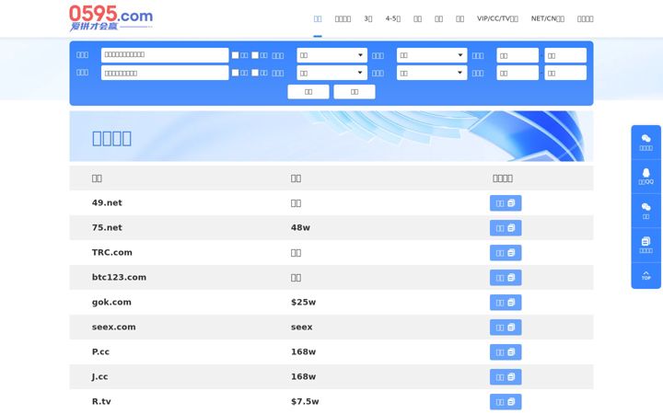Screen dimensions: 663x414
Task: Click the 48w price for 75.net
Action: point(300,228)
